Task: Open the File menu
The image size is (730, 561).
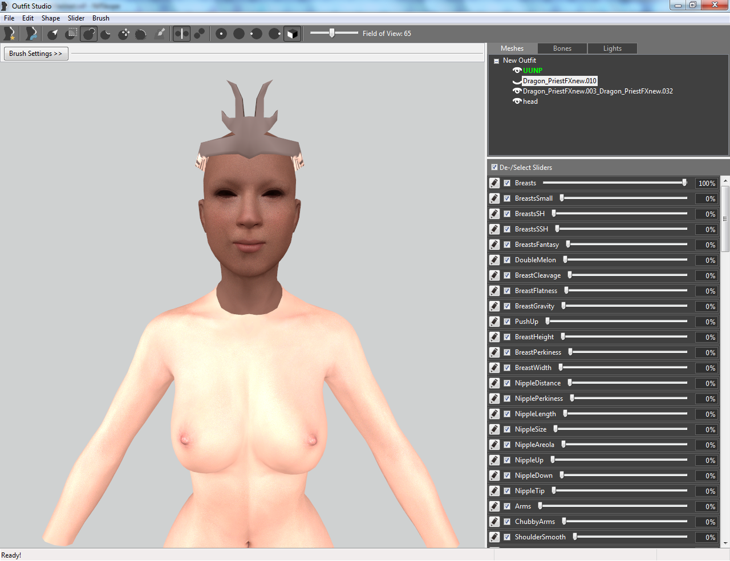Action: tap(9, 18)
